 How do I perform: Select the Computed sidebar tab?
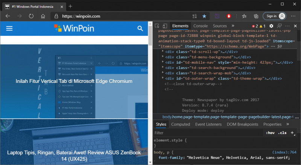pos(181,124)
